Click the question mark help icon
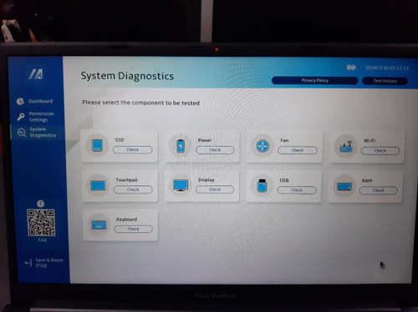 (40, 204)
